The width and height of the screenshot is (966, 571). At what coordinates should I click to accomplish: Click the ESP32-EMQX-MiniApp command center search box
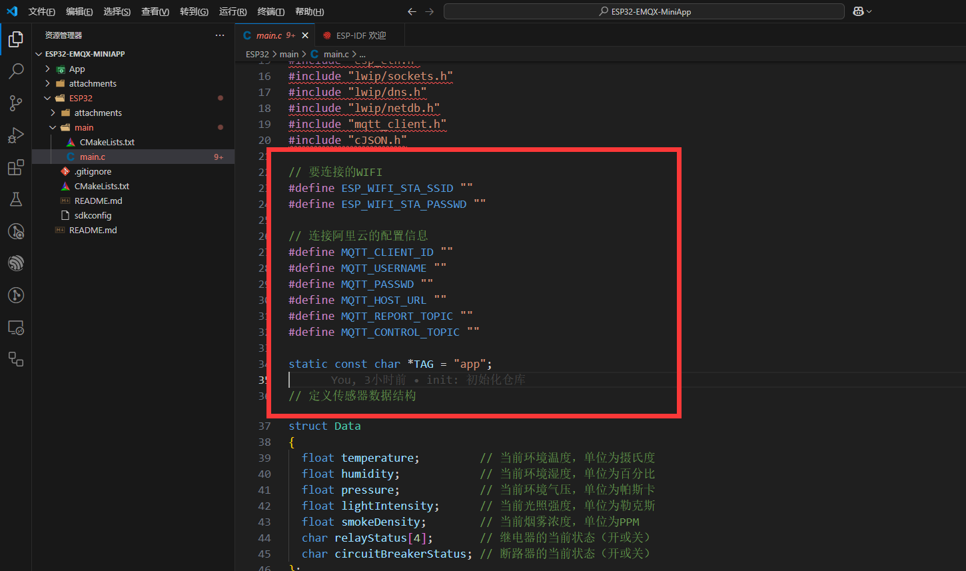644,11
